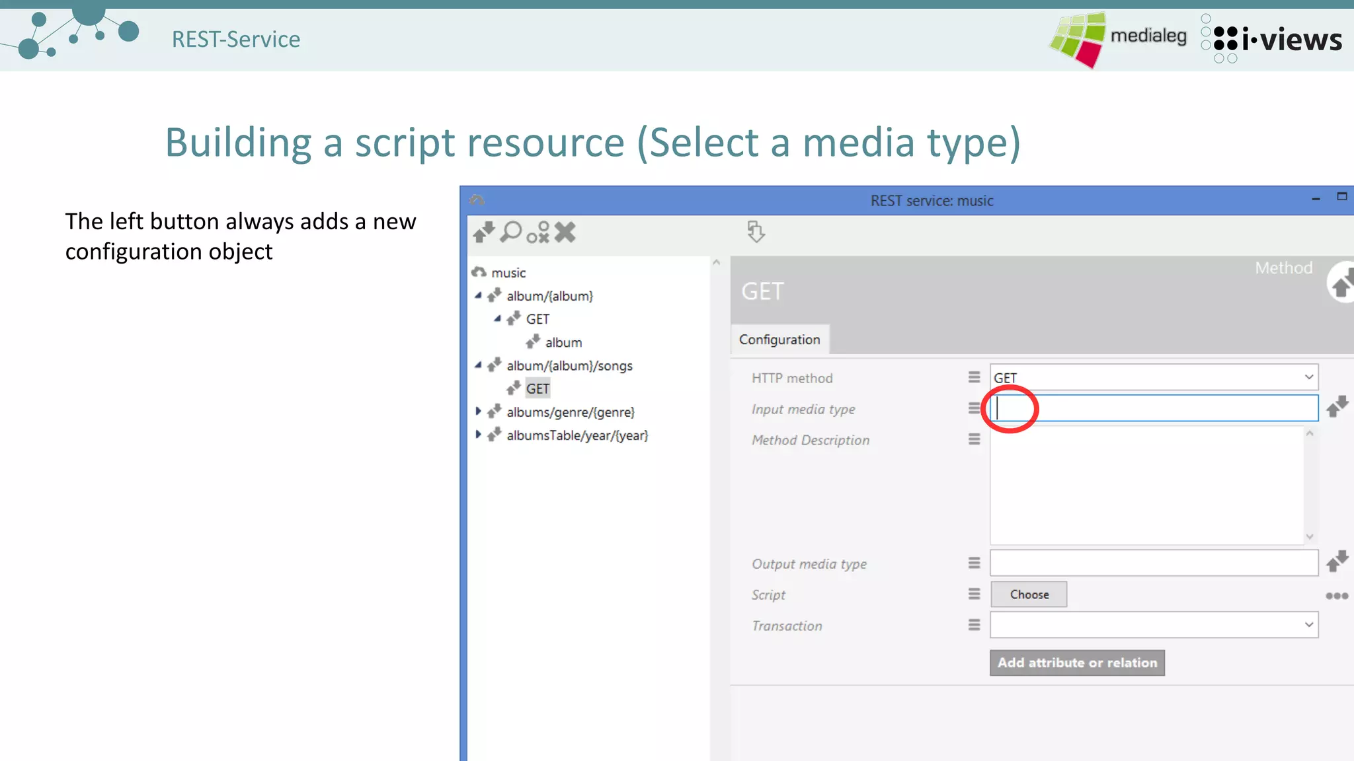Minimize the REST service: music window
Screen dimensions: 1354x761
[1316, 198]
